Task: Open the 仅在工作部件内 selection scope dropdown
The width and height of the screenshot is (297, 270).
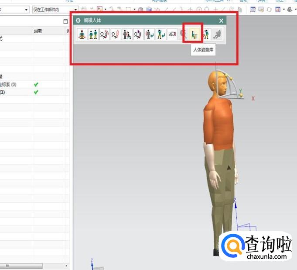Action: [x=76, y=9]
